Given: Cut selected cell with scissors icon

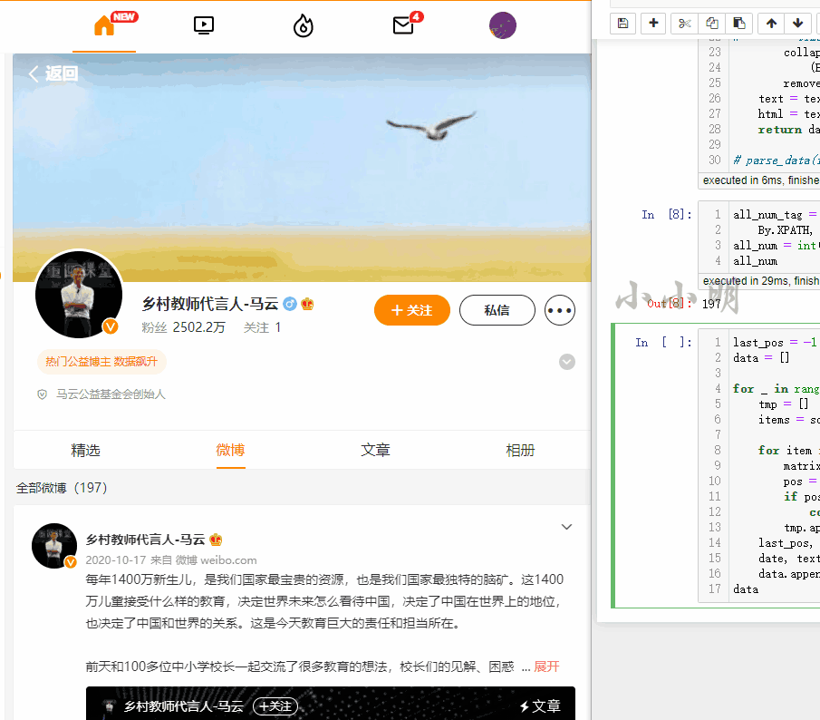Looking at the screenshot, I should point(685,23).
